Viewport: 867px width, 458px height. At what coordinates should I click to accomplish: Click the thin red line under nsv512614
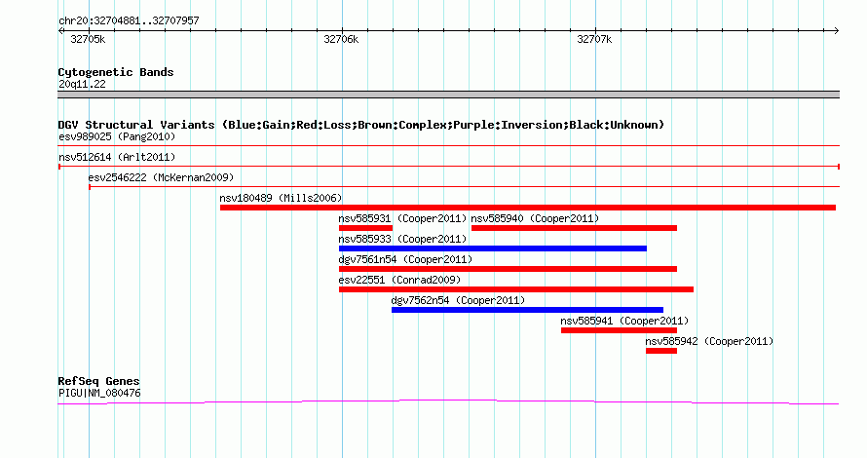pyautogui.click(x=448, y=167)
